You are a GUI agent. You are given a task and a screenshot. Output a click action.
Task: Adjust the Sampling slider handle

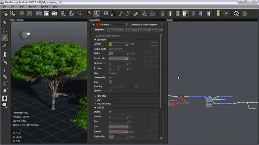coord(121,86)
